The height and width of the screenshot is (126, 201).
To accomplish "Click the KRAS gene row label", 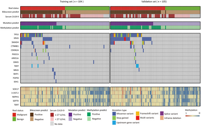I will pyautogui.click(x=5, y=39).
